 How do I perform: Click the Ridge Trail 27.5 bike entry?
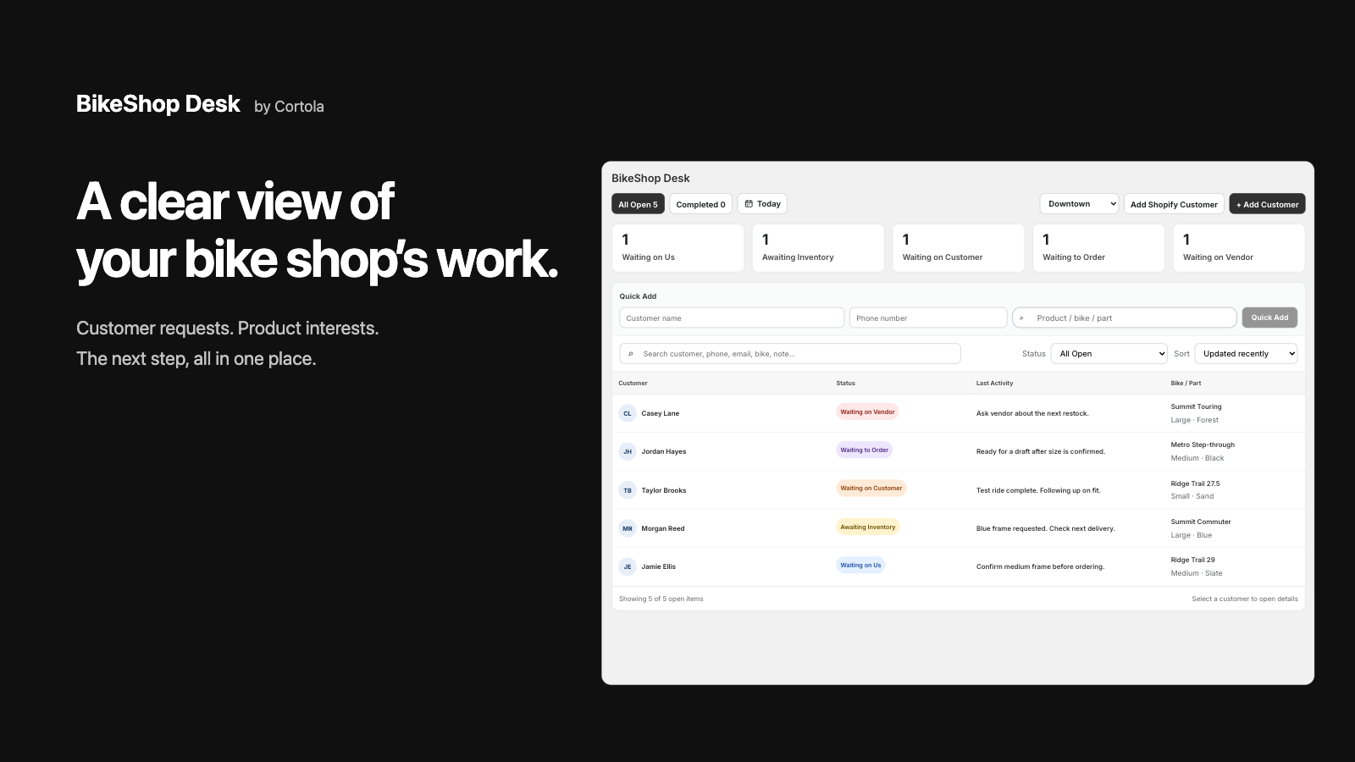pos(1195,484)
